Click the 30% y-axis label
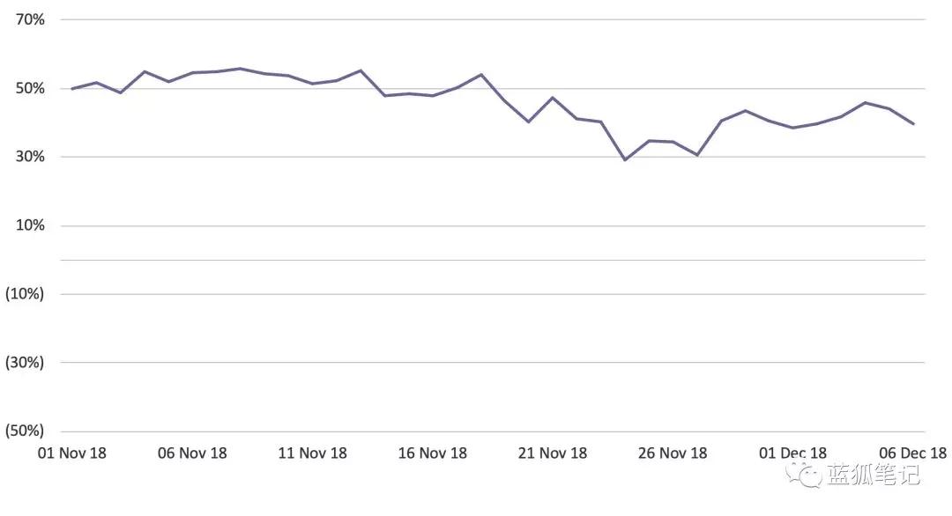This screenshot has height=516, width=952. tap(30, 157)
